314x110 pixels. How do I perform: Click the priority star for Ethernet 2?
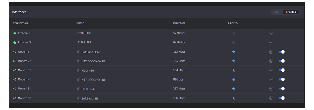(x=234, y=43)
